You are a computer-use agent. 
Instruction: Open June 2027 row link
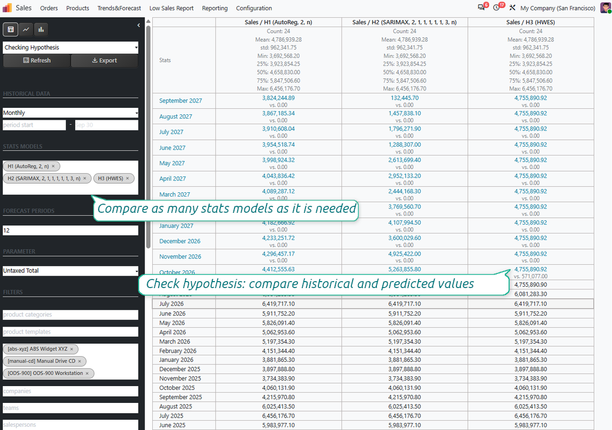172,148
